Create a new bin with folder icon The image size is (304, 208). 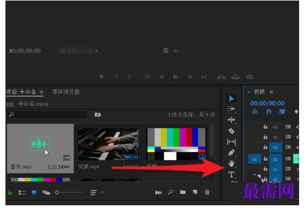pyautogui.click(x=183, y=192)
